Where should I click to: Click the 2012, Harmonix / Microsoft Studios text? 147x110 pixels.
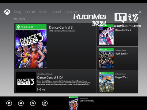pos(62,31)
